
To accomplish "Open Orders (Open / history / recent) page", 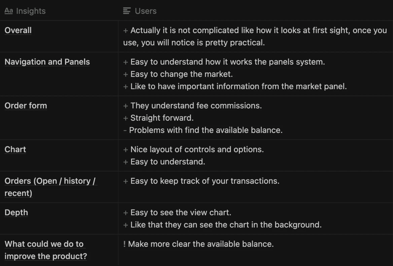I will point(50,187).
